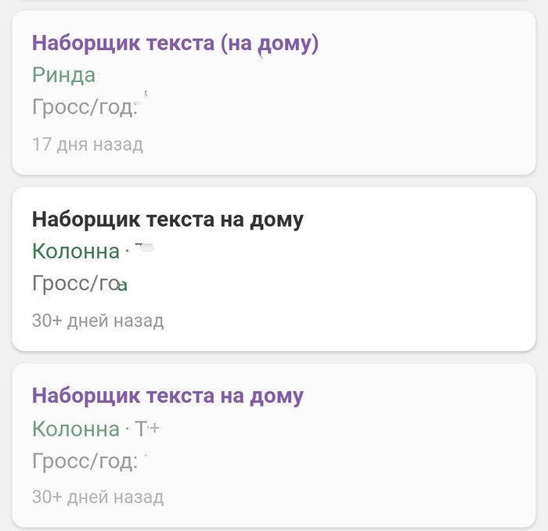The height and width of the screenshot is (531, 548).
Task: Click truncated "Гросс/го" salary label in white card
Action: (75, 283)
